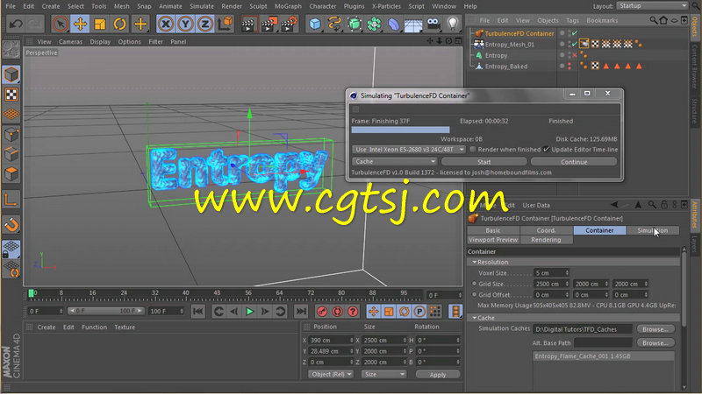
Task: Open the Rendering tab
Action: (x=546, y=240)
